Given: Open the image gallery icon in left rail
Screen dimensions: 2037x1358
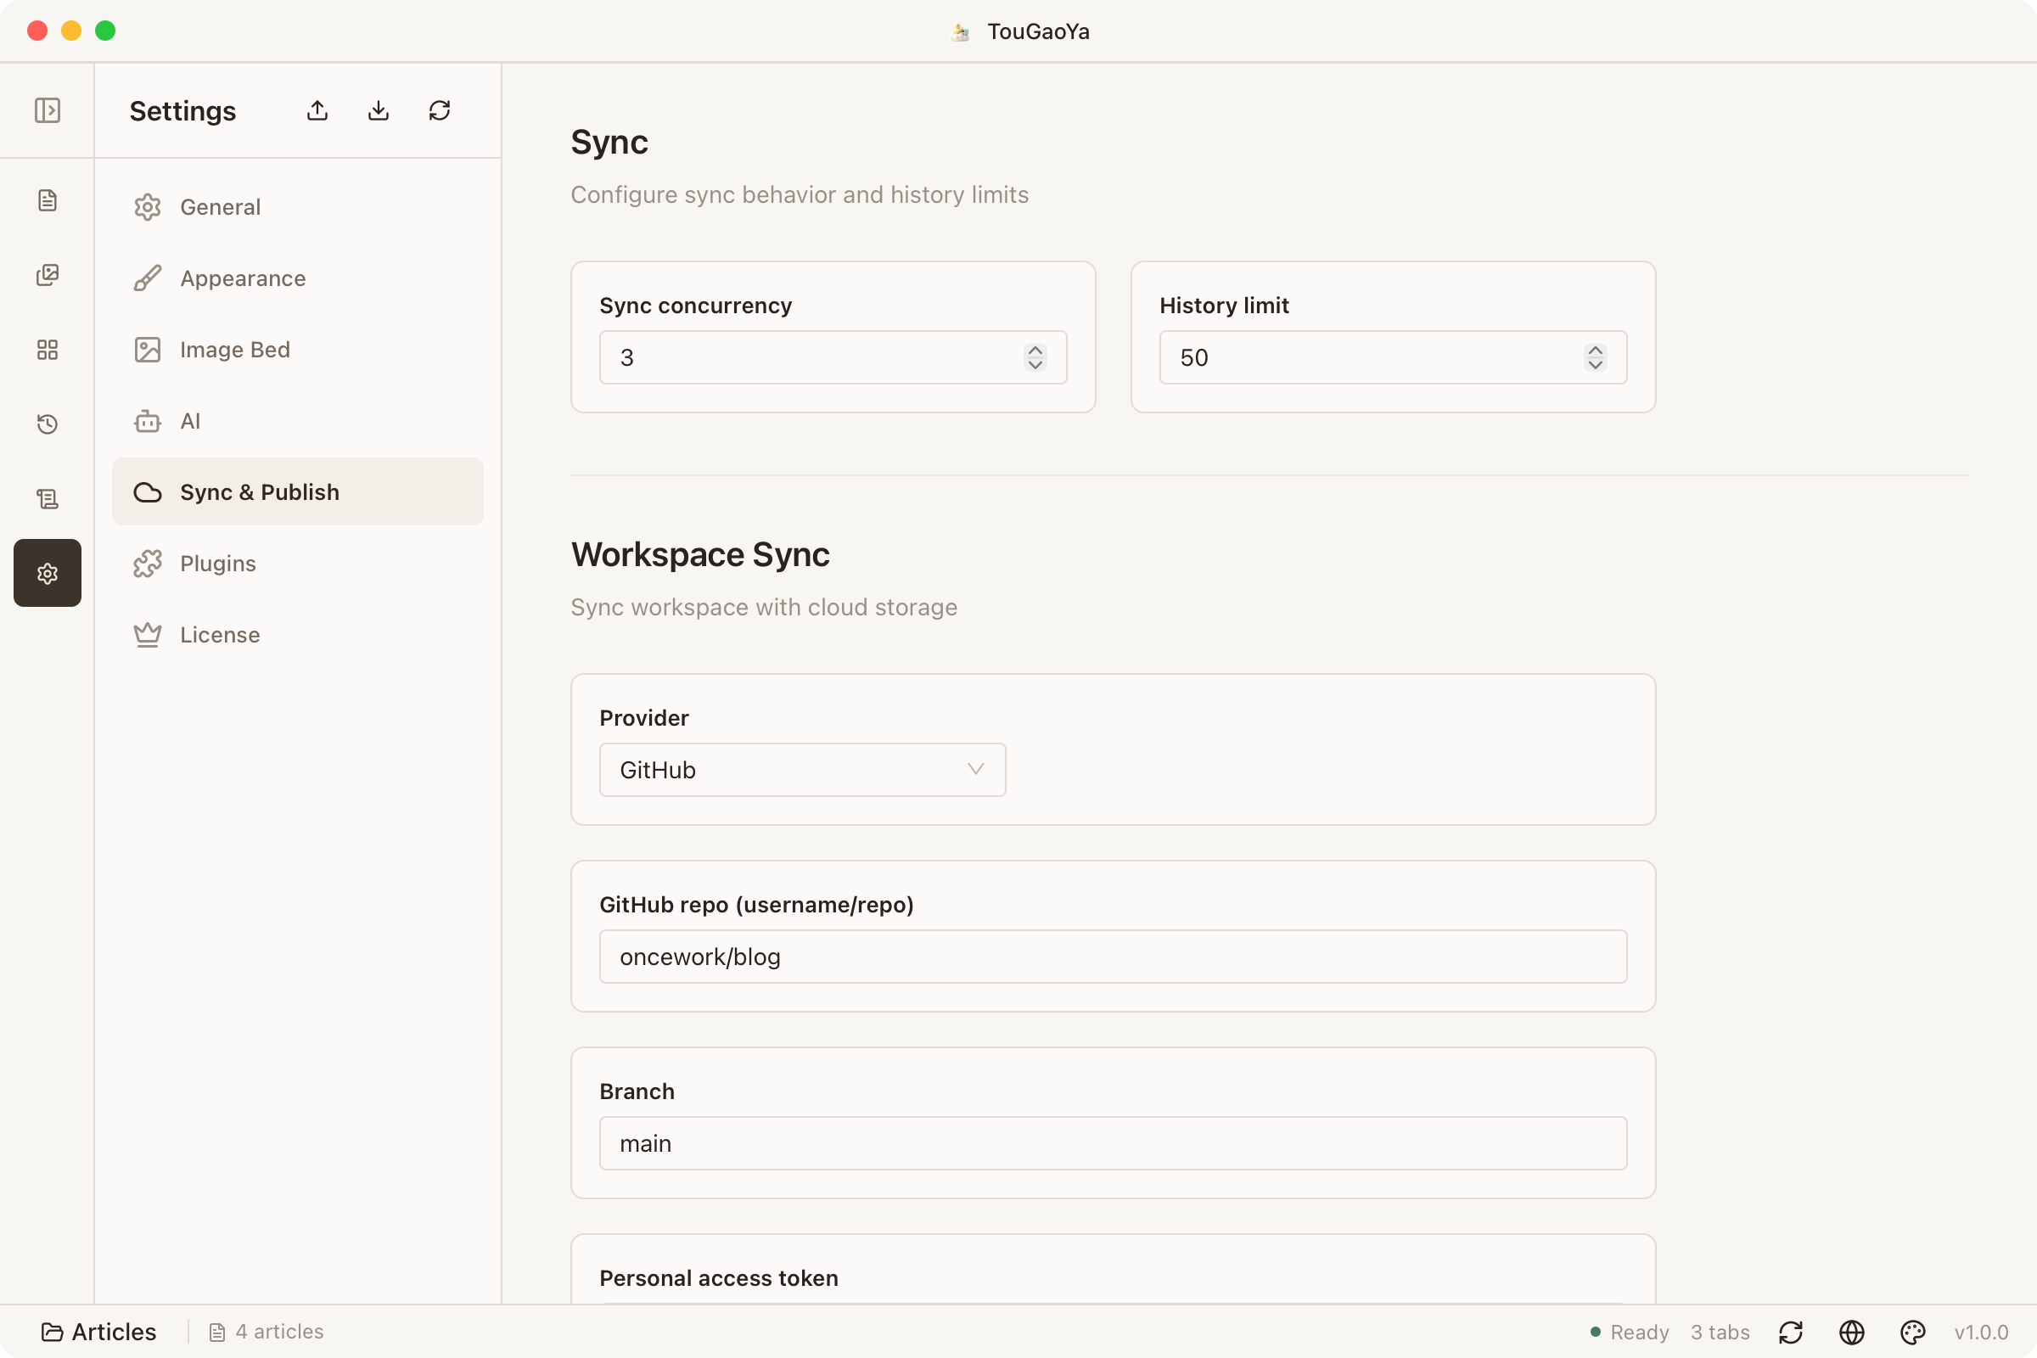Looking at the screenshot, I should click(48, 275).
